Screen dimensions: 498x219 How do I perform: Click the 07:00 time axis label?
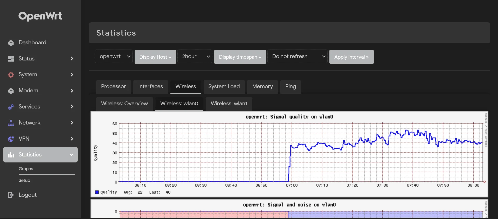click(292, 185)
